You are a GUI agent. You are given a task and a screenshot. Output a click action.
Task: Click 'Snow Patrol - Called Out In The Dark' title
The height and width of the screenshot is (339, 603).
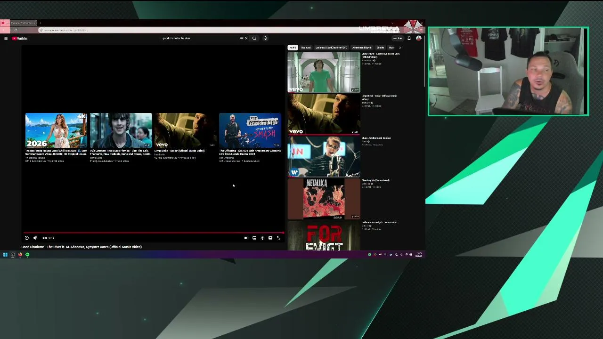tap(381, 56)
